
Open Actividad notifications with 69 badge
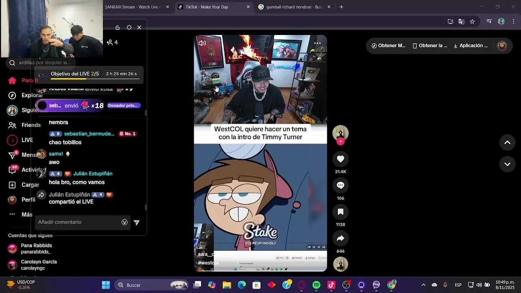pos(26,170)
